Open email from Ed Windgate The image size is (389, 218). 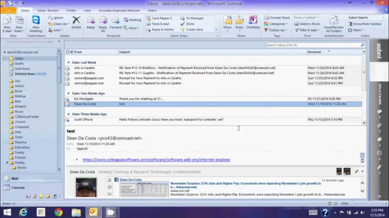[x=213, y=99]
